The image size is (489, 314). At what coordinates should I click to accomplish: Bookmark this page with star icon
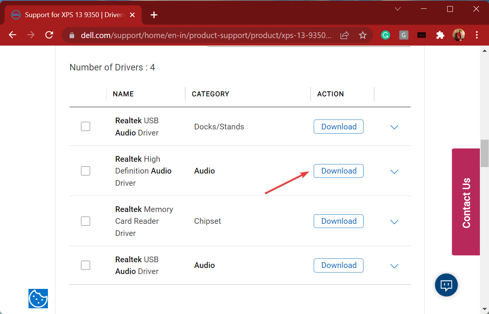(x=363, y=35)
